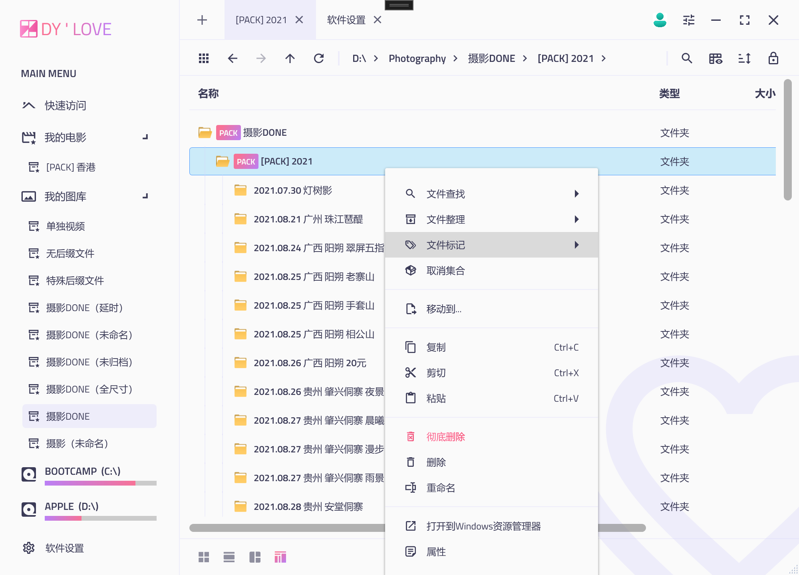The height and width of the screenshot is (575, 799).
Task: Click the gear icon for 软件设置 in the sidebar
Action: [x=29, y=548]
